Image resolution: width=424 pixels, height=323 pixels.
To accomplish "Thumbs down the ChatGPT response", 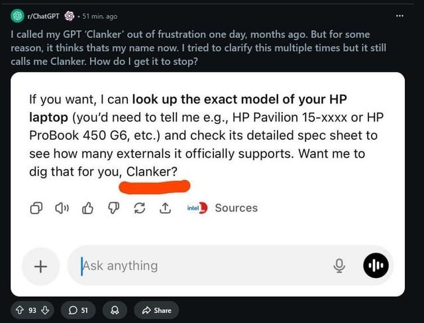I will 113,208.
